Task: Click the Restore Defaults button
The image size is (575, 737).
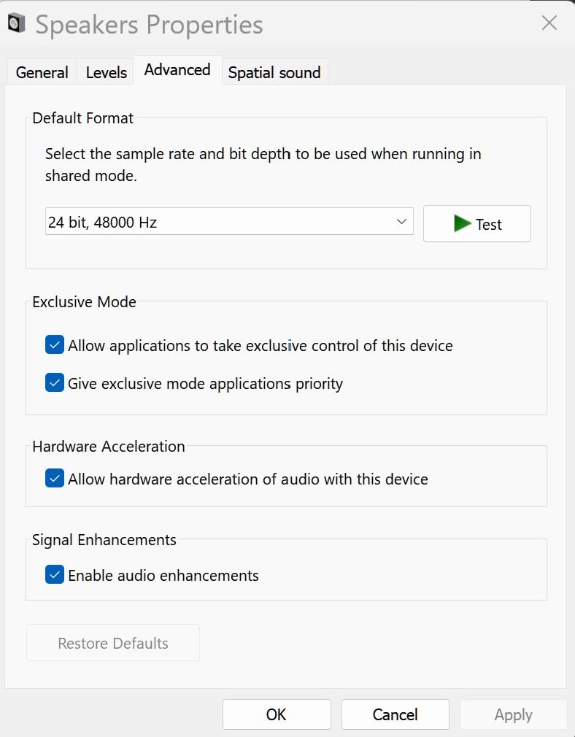Action: coord(113,643)
